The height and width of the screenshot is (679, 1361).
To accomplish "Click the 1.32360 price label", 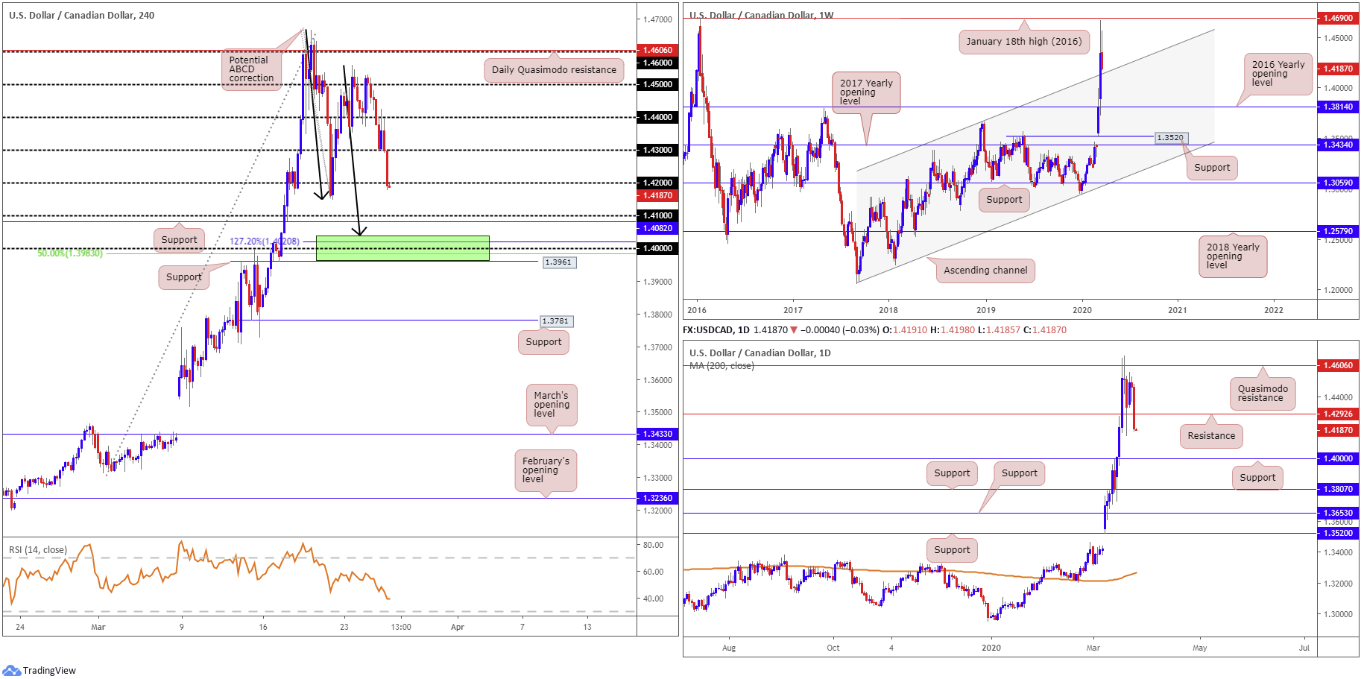I will coord(657,498).
